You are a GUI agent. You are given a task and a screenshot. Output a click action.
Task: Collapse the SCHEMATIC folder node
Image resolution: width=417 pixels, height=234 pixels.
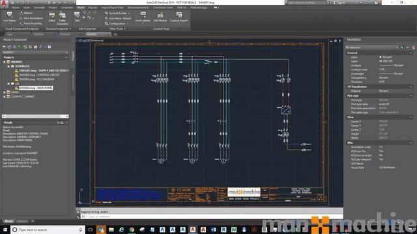pyautogui.click(x=8, y=66)
